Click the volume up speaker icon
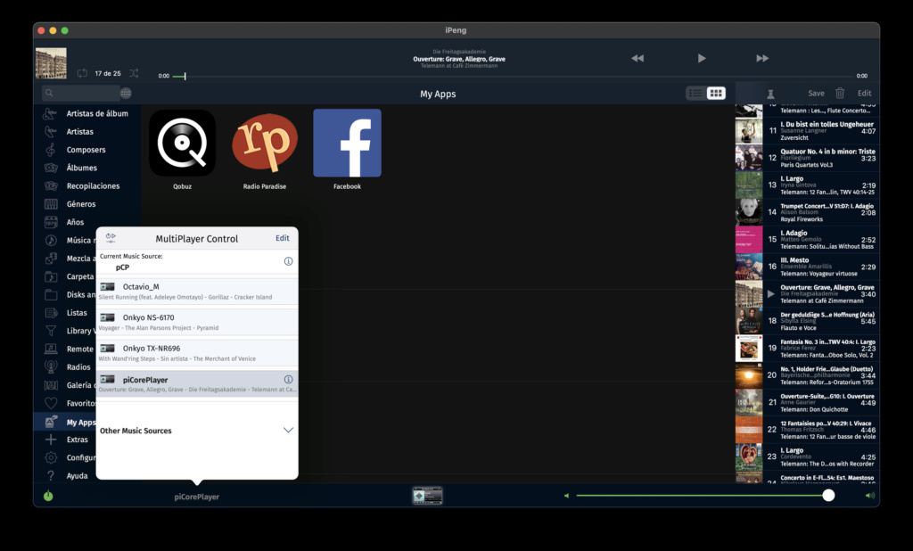The height and width of the screenshot is (551, 913). 870,496
